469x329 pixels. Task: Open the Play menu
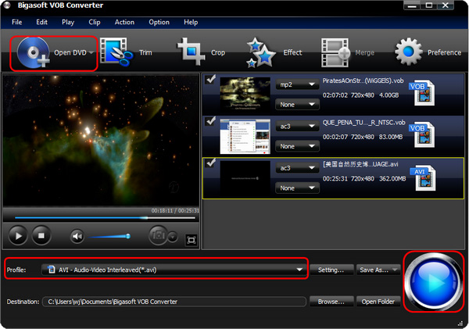tap(68, 22)
